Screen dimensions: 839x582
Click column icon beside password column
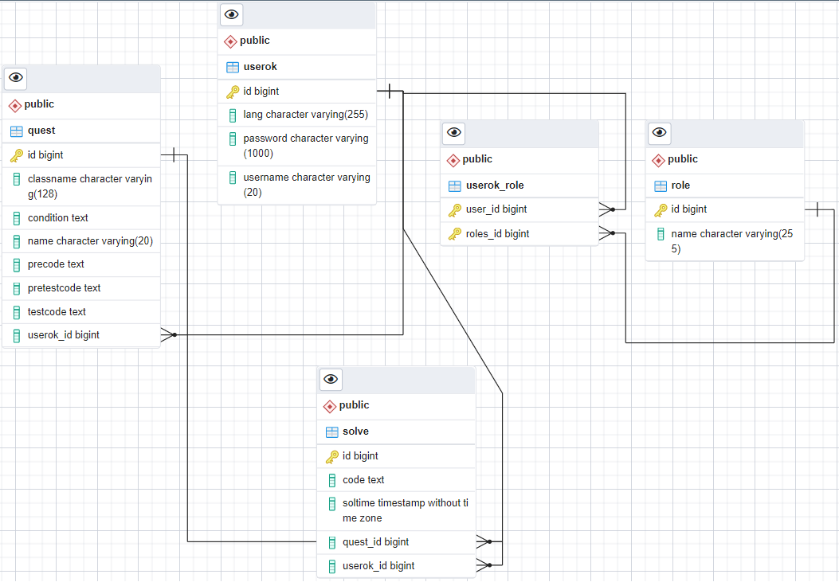click(x=233, y=139)
